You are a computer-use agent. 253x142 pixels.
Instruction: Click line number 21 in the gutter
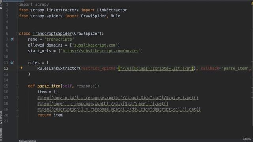coord(6,121)
